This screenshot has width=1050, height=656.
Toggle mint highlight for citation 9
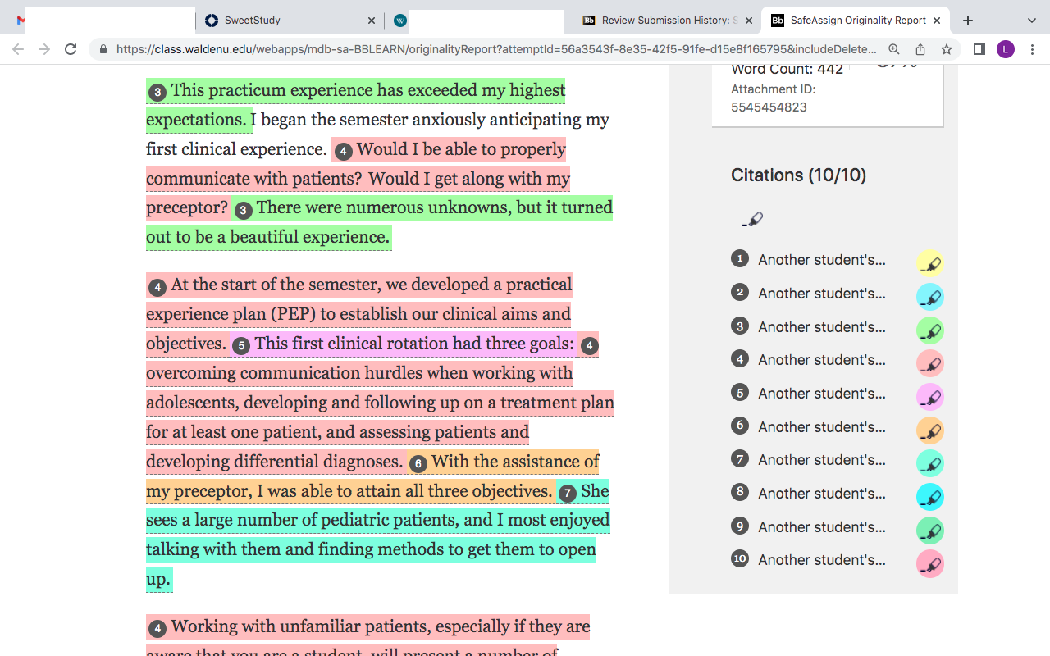[x=930, y=531]
